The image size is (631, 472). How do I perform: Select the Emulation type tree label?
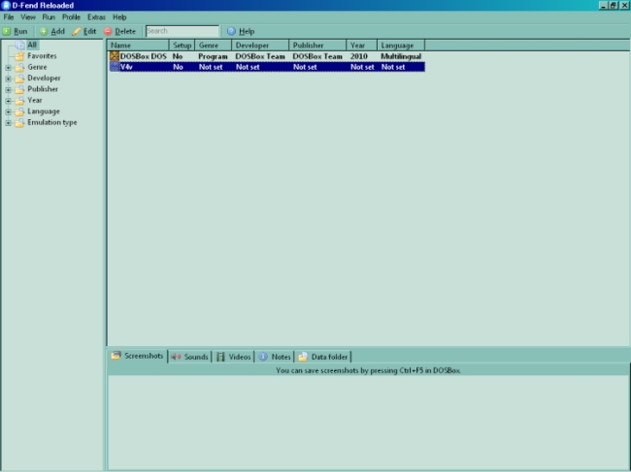[x=52, y=122]
